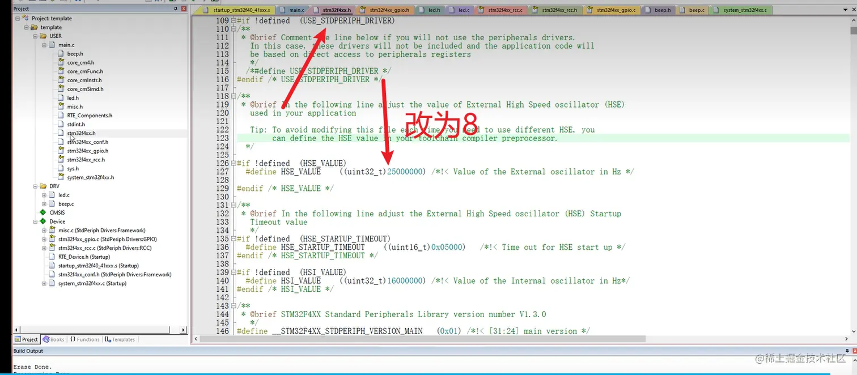The image size is (857, 375).
Task: Collapse the main.c node's include list
Action: pyautogui.click(x=44, y=45)
